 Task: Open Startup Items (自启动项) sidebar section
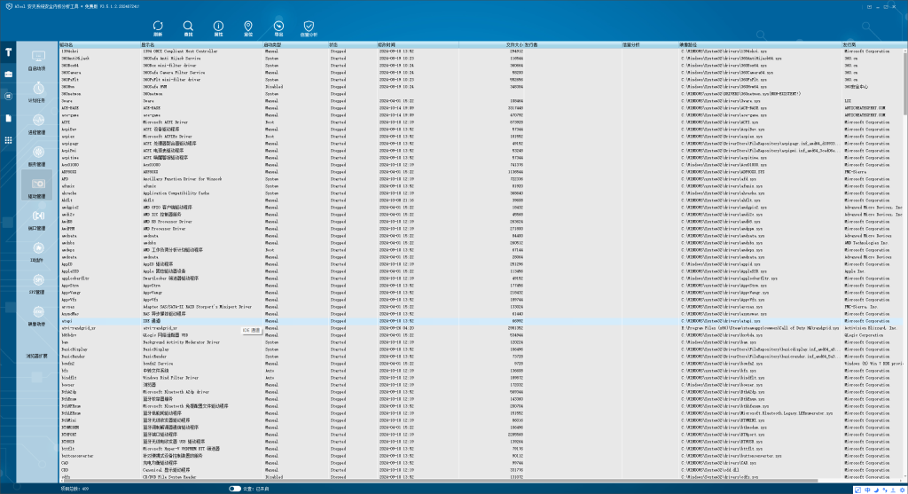(x=37, y=60)
